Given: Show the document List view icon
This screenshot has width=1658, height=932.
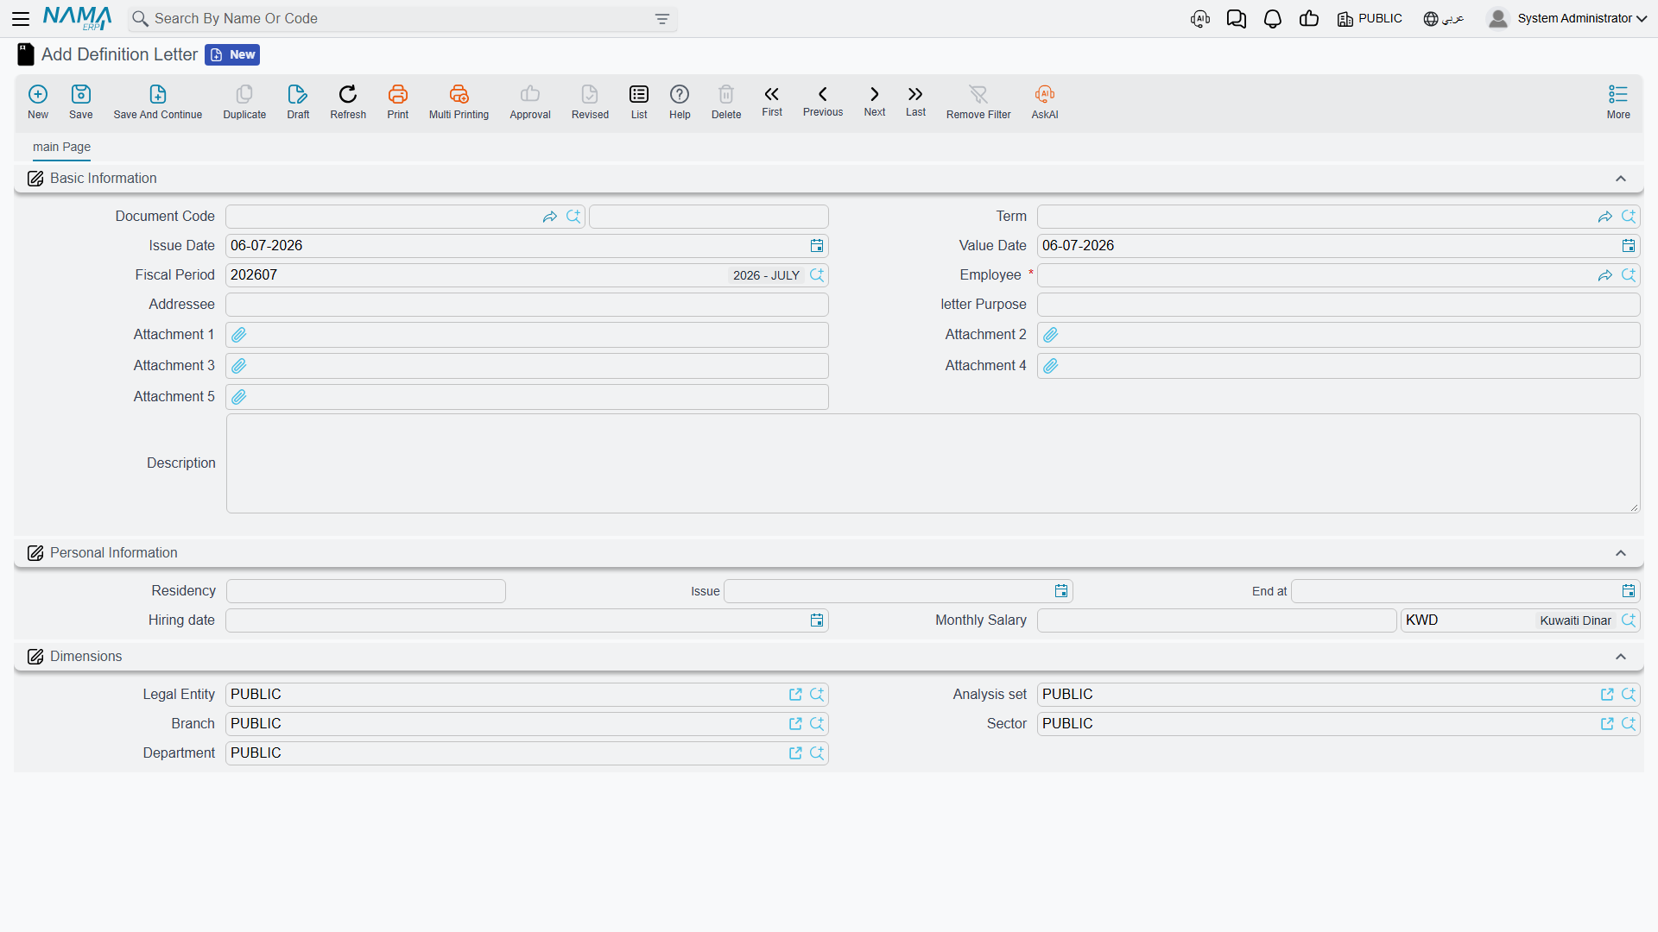Looking at the screenshot, I should (x=639, y=94).
